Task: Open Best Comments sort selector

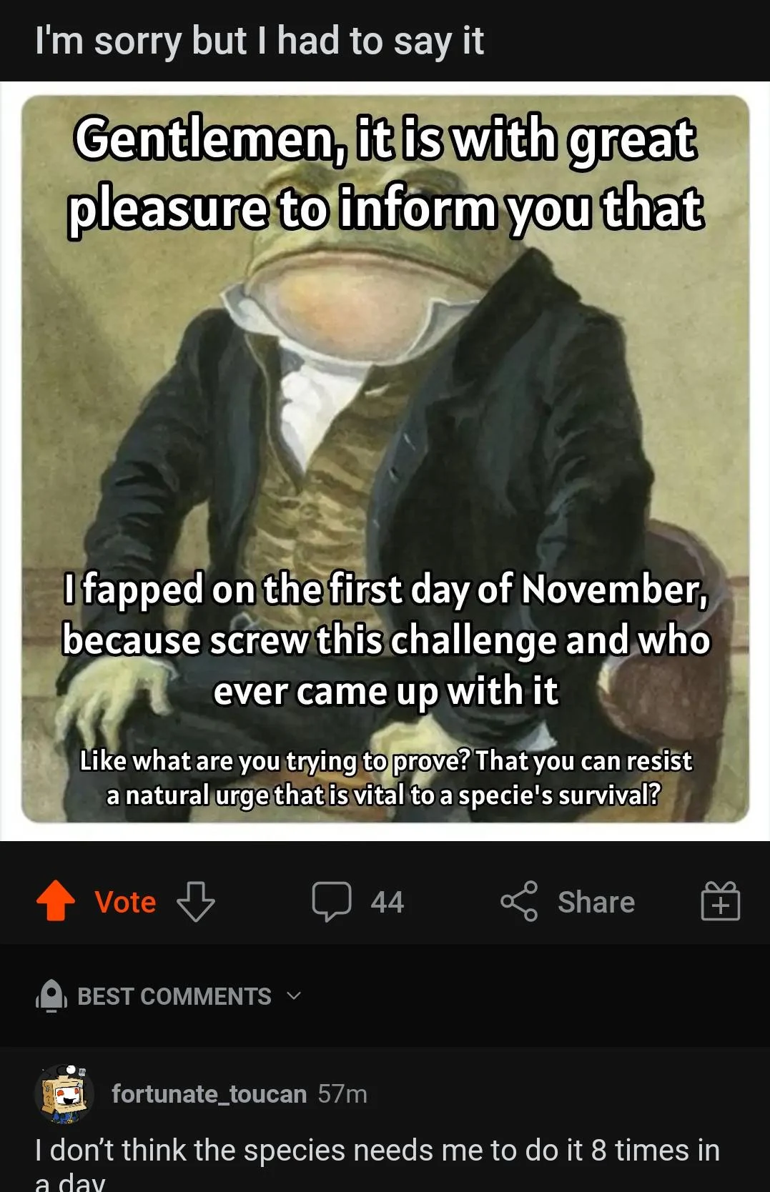Action: click(x=174, y=996)
